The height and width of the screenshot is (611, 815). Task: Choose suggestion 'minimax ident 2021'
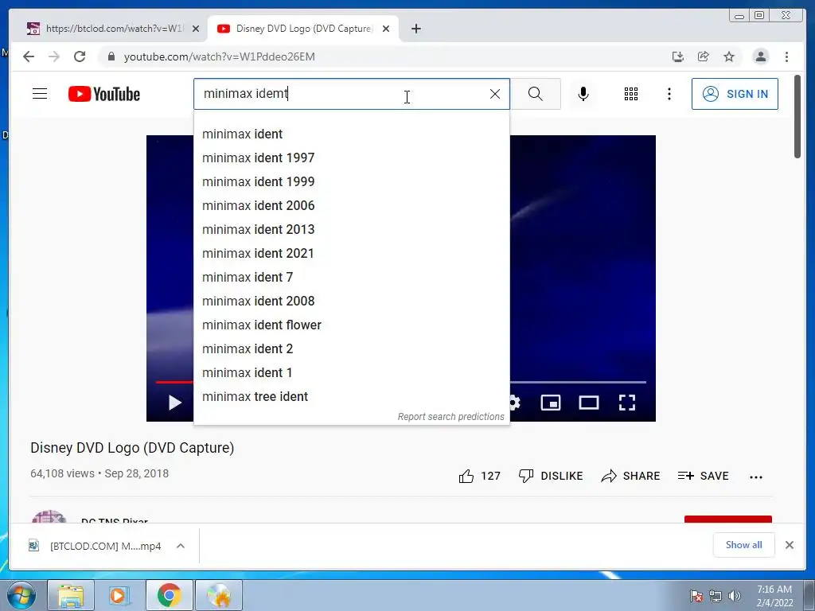[351, 254]
